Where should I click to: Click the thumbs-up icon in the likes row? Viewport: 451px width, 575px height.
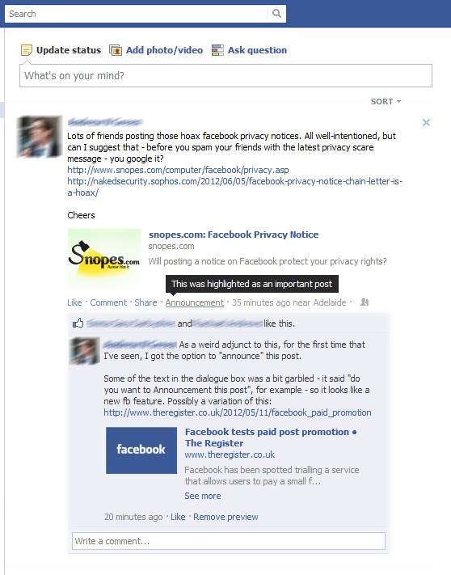pos(78,323)
